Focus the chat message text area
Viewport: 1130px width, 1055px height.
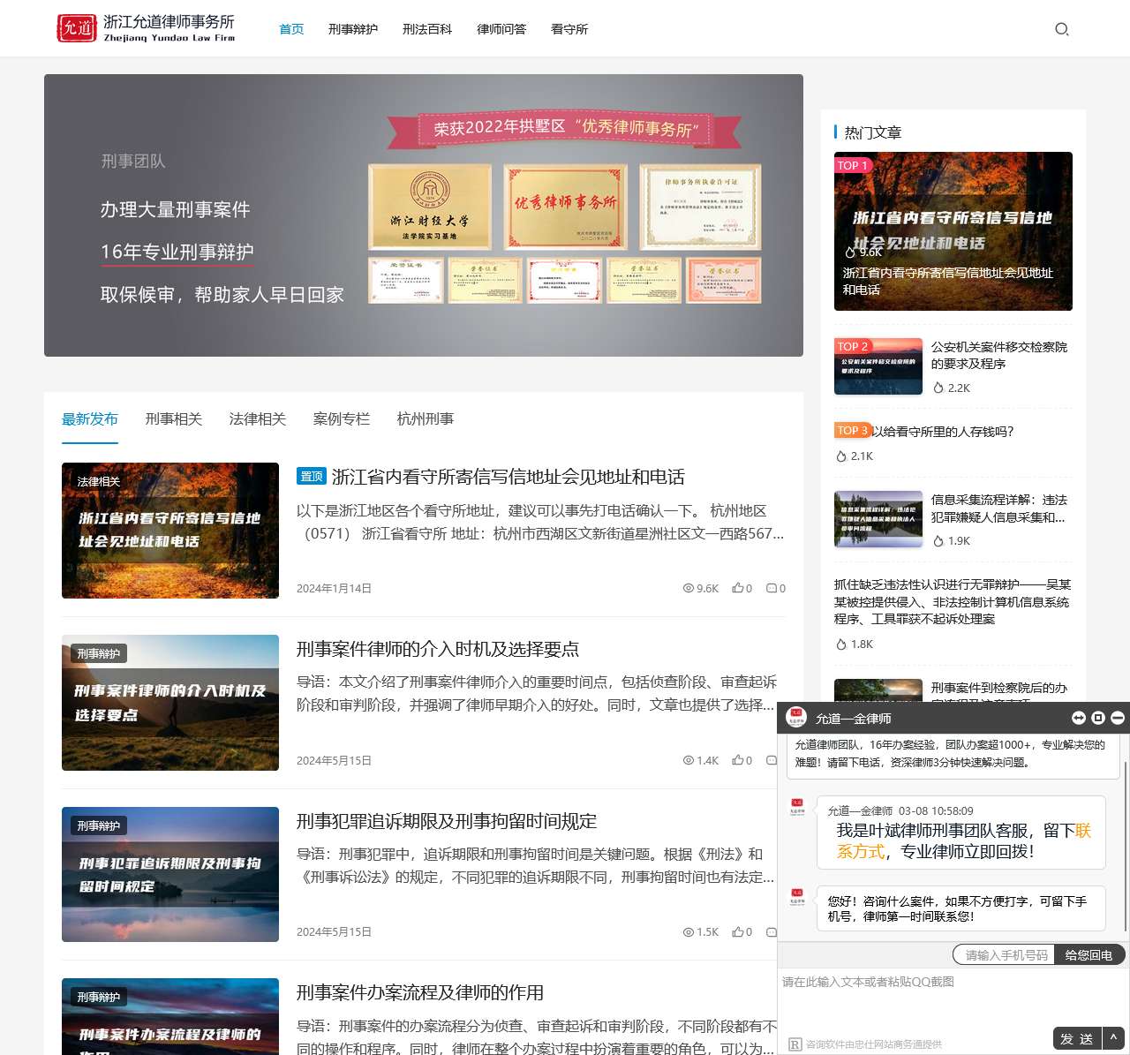point(953,998)
